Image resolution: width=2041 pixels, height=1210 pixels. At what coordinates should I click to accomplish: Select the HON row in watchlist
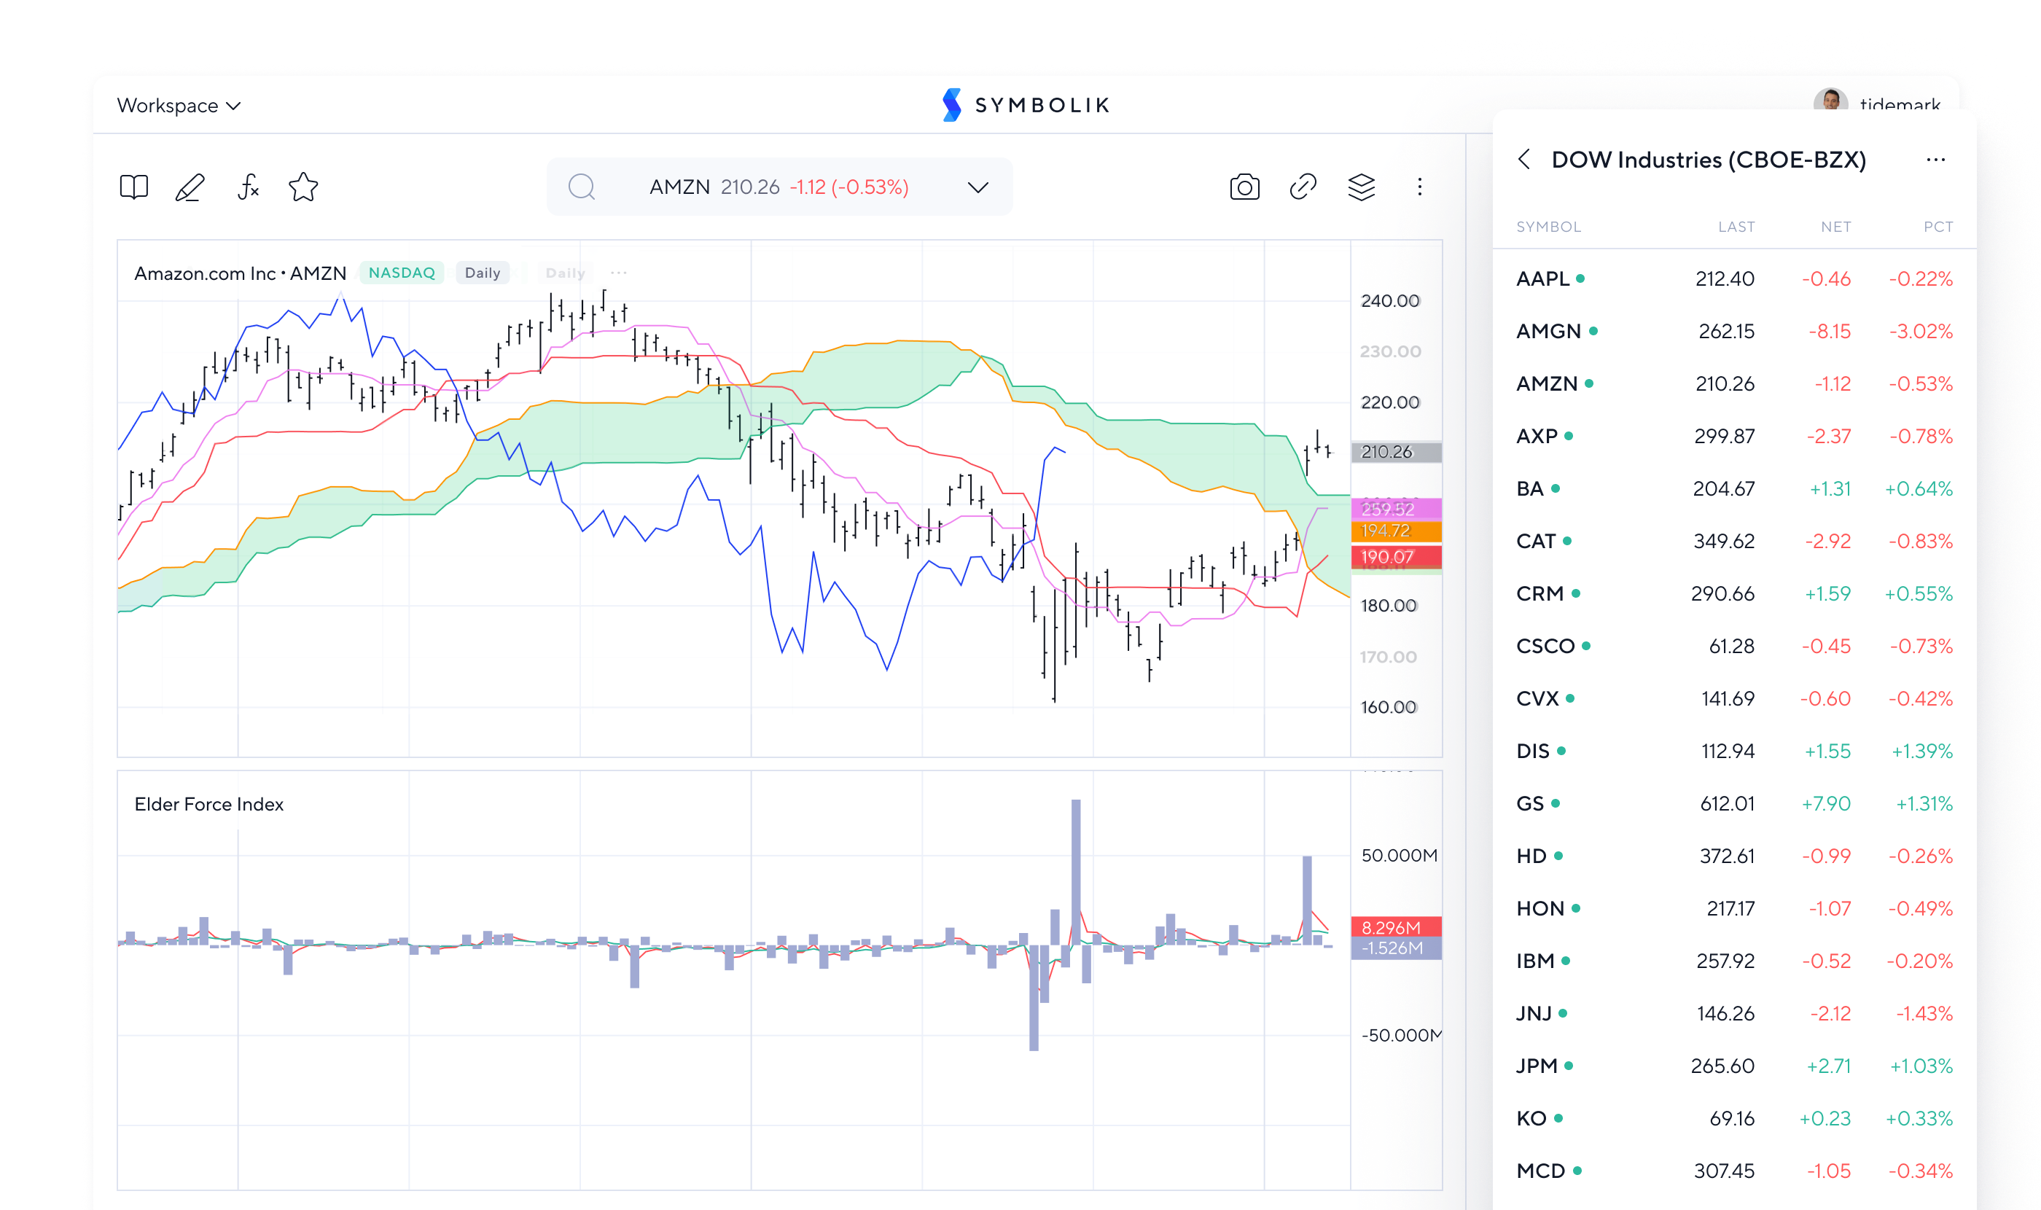(1734, 908)
